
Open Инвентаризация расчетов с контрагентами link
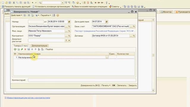(28, 98)
